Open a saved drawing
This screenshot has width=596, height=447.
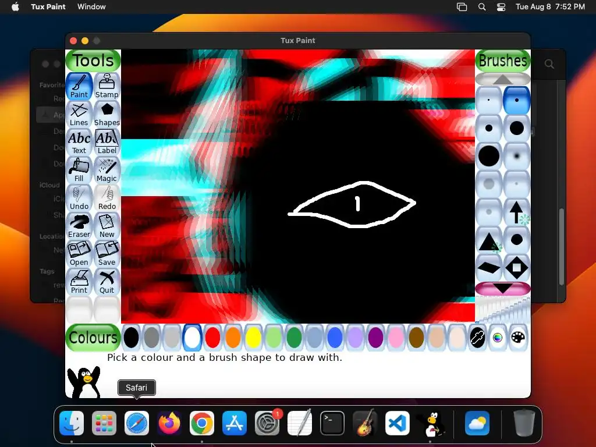point(79,254)
